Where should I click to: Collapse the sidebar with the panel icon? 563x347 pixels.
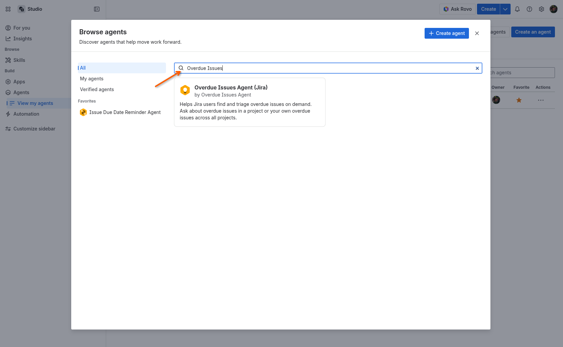[x=97, y=9]
